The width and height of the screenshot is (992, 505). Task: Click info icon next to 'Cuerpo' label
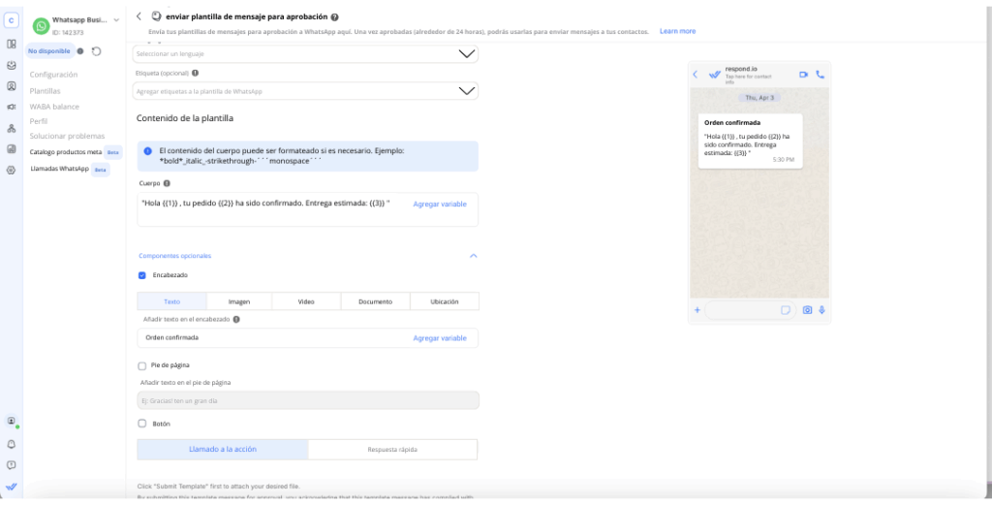167,183
